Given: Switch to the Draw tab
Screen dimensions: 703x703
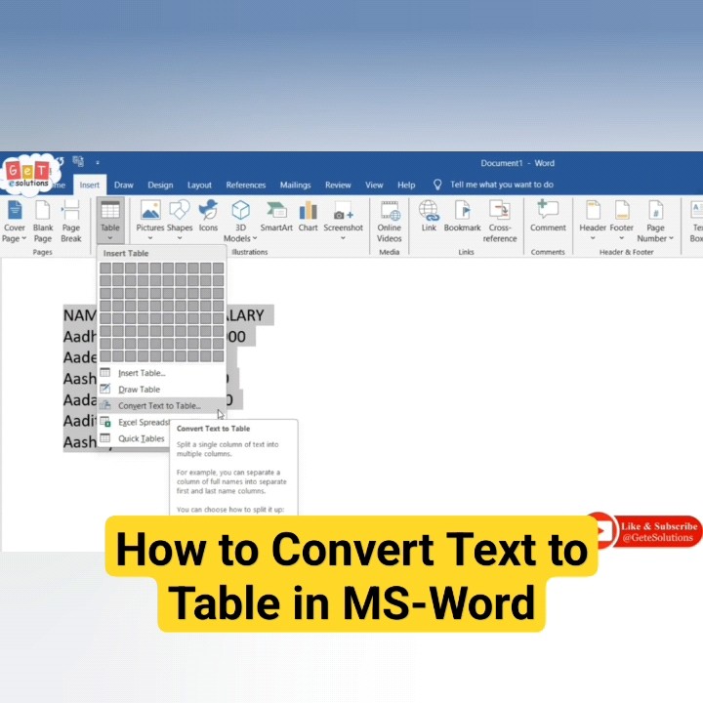Looking at the screenshot, I should [124, 186].
